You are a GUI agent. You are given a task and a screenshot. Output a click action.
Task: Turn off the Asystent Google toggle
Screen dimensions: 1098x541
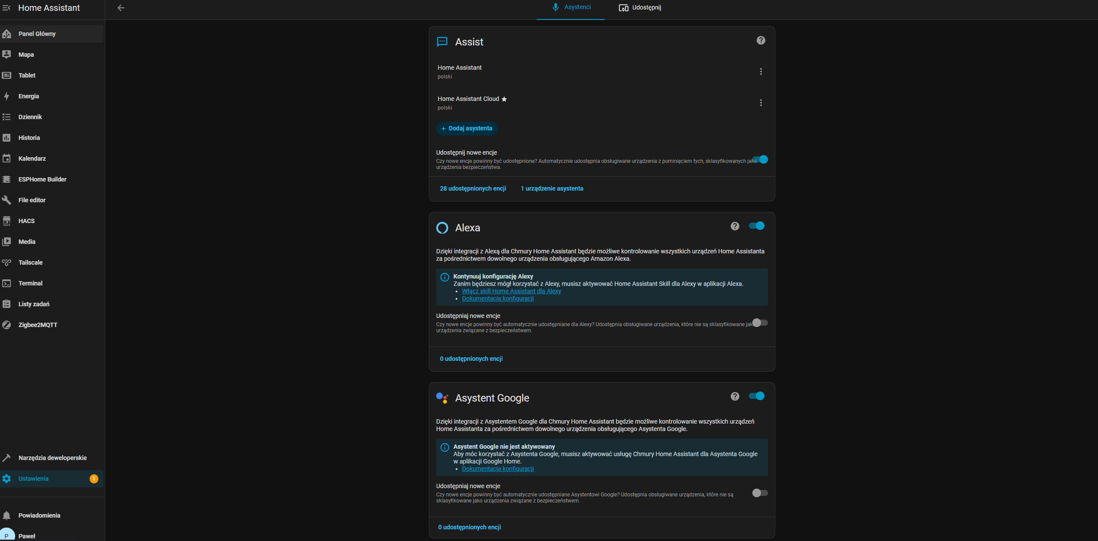point(757,396)
